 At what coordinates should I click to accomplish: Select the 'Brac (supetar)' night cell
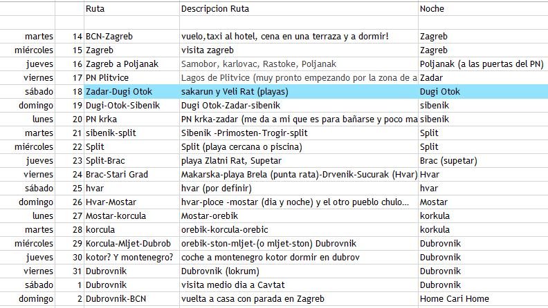(x=483, y=161)
